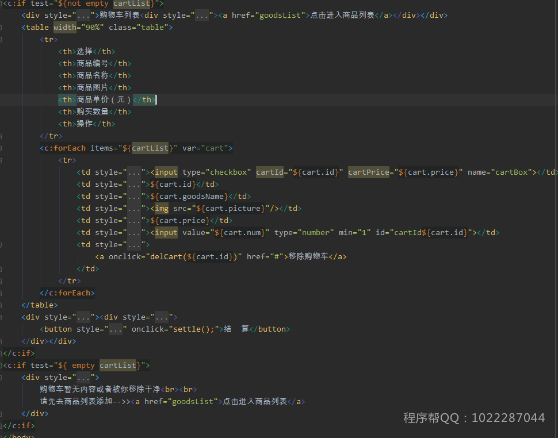Click closing </table> tag
Screen dimensions: 558x438
click(x=40, y=305)
